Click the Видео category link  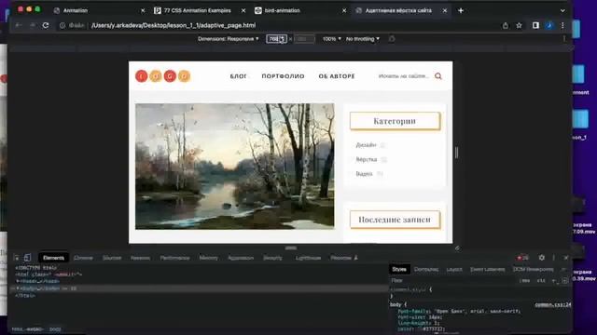pyautogui.click(x=364, y=174)
